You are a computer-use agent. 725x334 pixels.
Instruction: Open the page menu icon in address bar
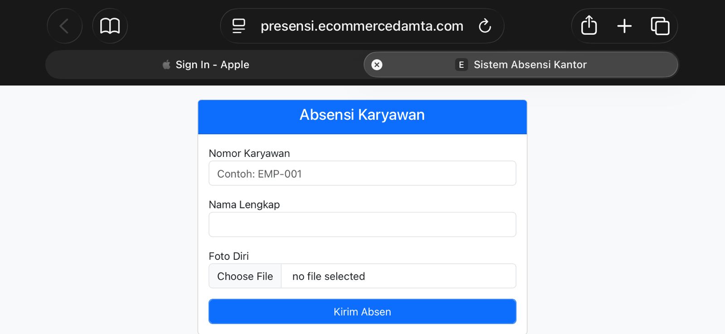[239, 26]
